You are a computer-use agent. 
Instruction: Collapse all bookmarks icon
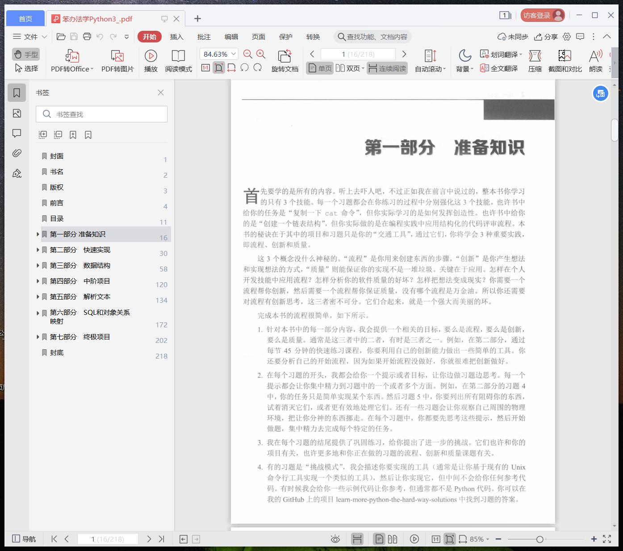(x=58, y=134)
